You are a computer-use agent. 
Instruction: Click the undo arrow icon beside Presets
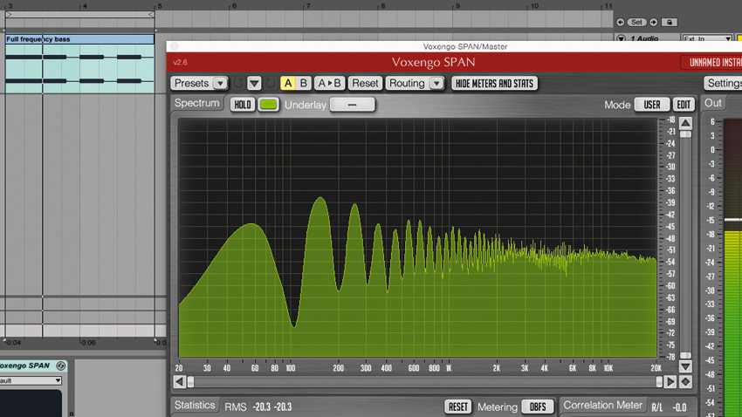point(238,84)
